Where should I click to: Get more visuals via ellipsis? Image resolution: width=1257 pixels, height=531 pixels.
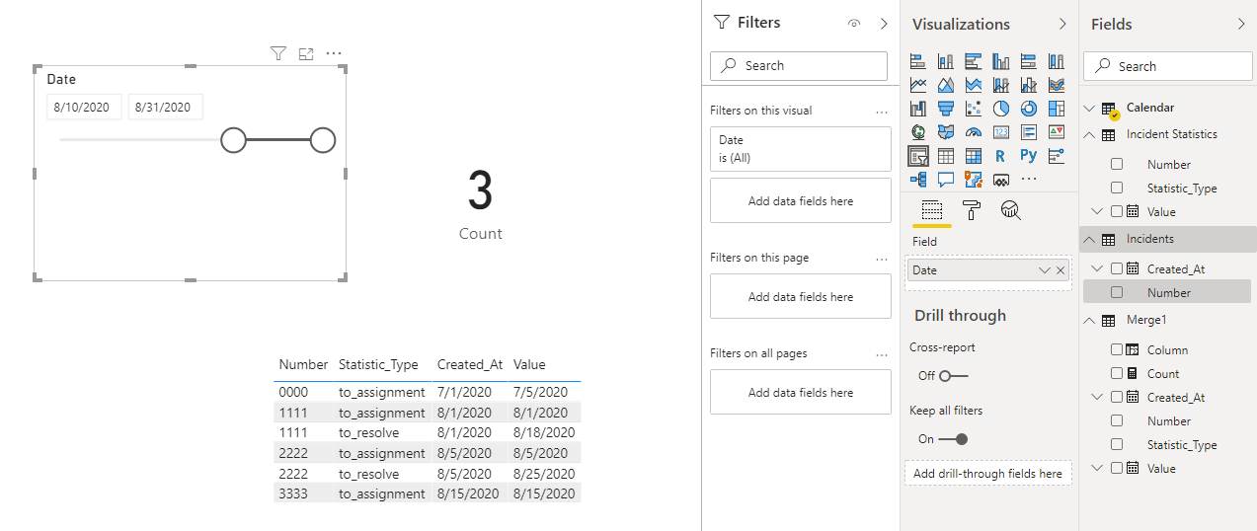click(1029, 180)
